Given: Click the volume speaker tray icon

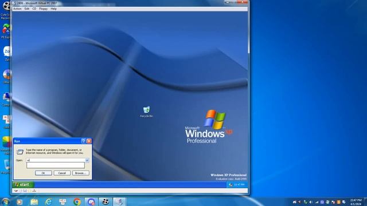Looking at the screenshot, I should (x=311, y=202).
